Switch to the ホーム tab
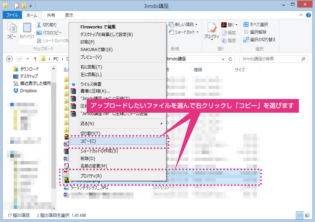 [32, 15]
